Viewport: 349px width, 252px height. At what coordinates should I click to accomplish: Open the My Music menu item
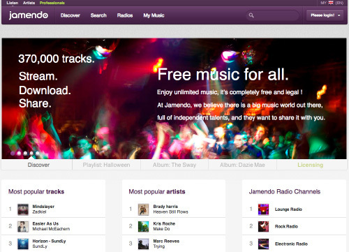point(154,15)
